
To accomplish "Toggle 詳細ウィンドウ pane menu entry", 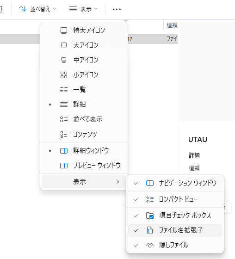I will click(84, 151).
